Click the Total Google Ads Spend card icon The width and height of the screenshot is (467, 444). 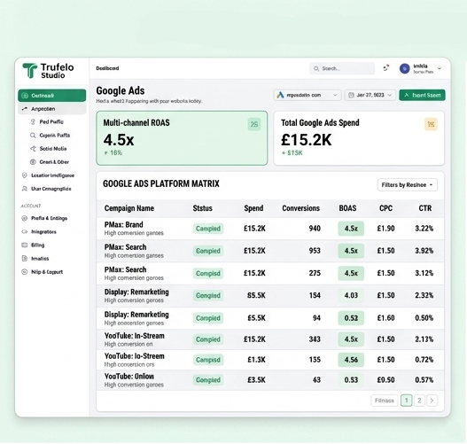[x=431, y=124]
